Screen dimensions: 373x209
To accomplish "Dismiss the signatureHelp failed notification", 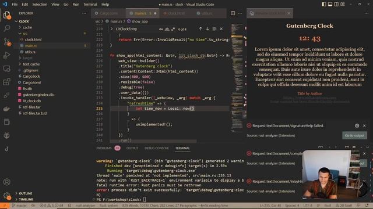I will (x=364, y=126).
